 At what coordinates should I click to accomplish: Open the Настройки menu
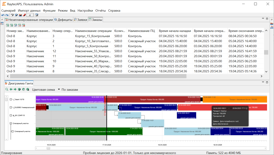pos(85,11)
